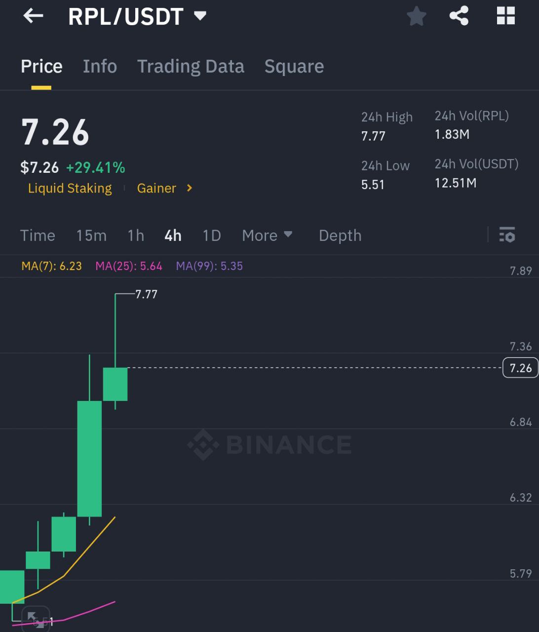The height and width of the screenshot is (632, 539).
Task: Tap the 7.77 high marker on chart
Action: pos(146,294)
